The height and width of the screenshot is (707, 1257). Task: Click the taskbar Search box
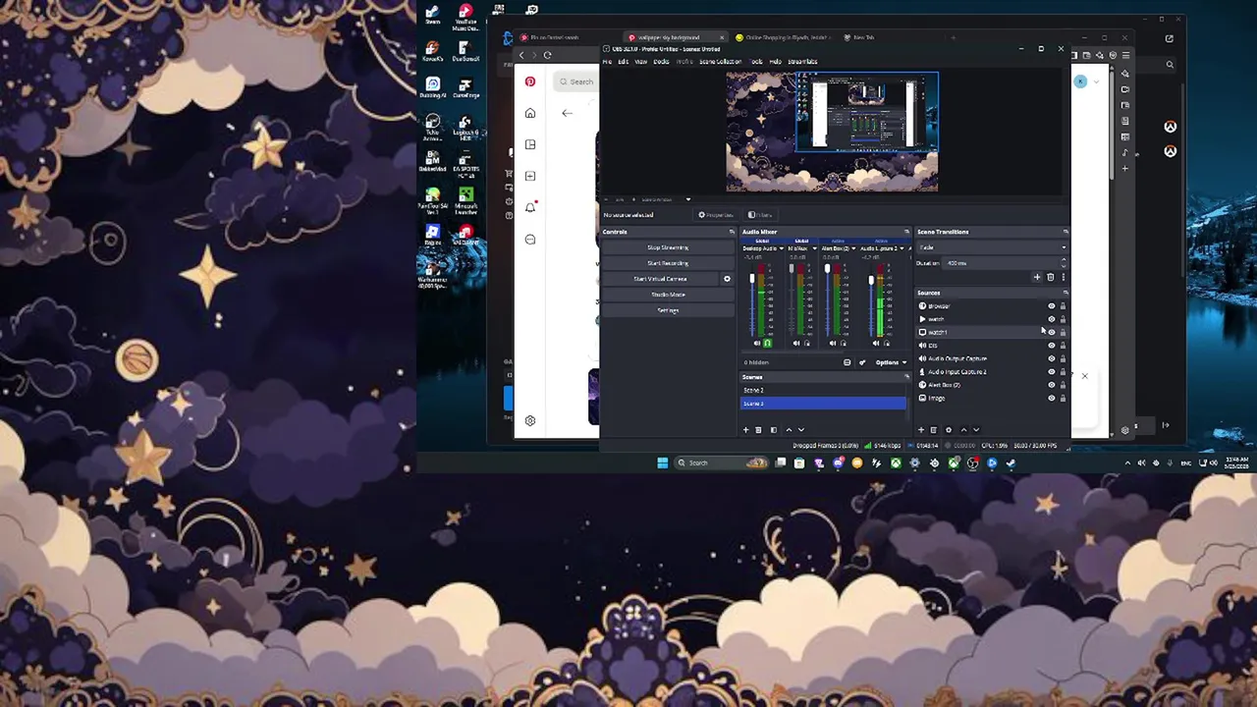(x=722, y=463)
